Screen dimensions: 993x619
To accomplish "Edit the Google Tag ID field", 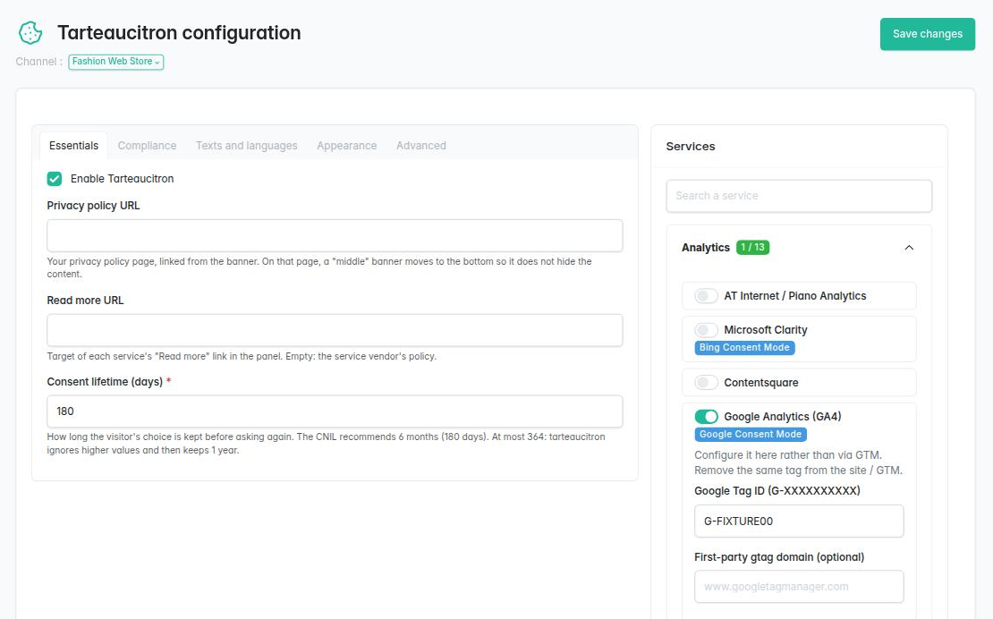I will pyautogui.click(x=799, y=521).
